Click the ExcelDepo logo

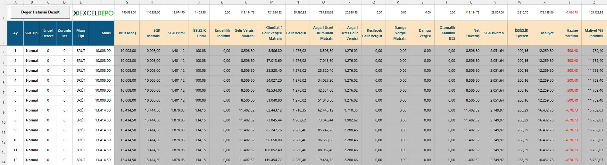pyautogui.click(x=93, y=13)
